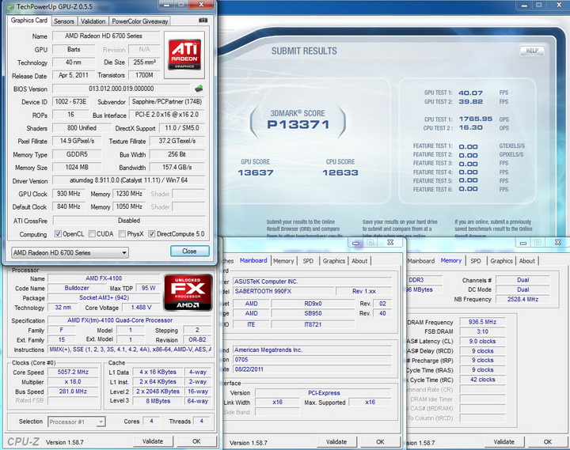570x450 pixels.
Task: Open About tab in CPU-Z Mainboard window
Action: [x=359, y=261]
